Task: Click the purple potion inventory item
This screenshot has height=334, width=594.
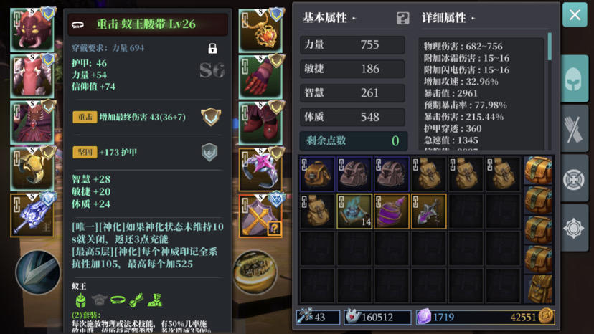Action: point(391,211)
